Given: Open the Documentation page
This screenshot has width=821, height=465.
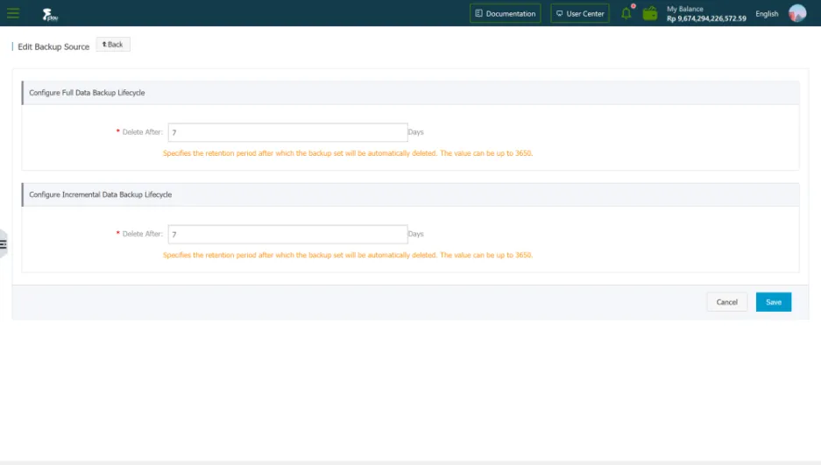Looking at the screenshot, I should 505,13.
